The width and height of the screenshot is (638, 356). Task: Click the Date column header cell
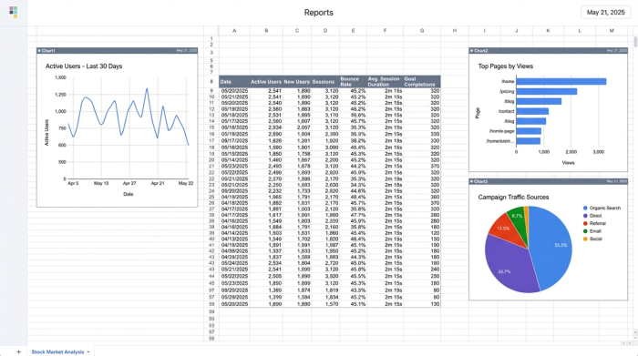coord(234,82)
